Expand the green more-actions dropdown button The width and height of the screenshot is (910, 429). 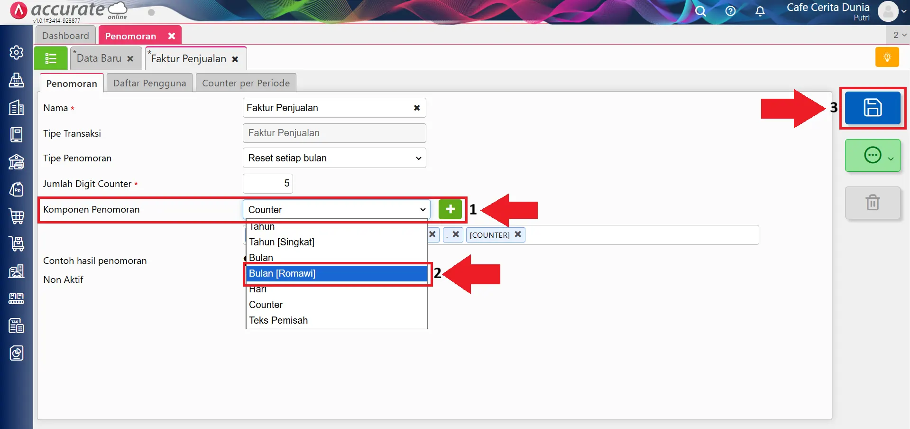pyautogui.click(x=872, y=155)
